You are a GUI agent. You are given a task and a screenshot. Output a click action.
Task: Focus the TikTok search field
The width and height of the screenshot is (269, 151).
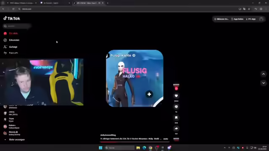(17, 26)
